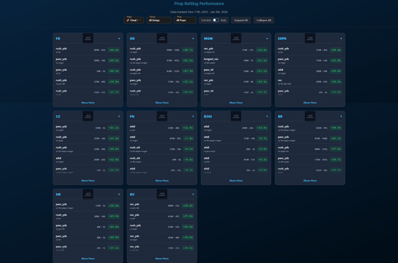Click the +EV Dingers logo in FD card

pos(88,38)
